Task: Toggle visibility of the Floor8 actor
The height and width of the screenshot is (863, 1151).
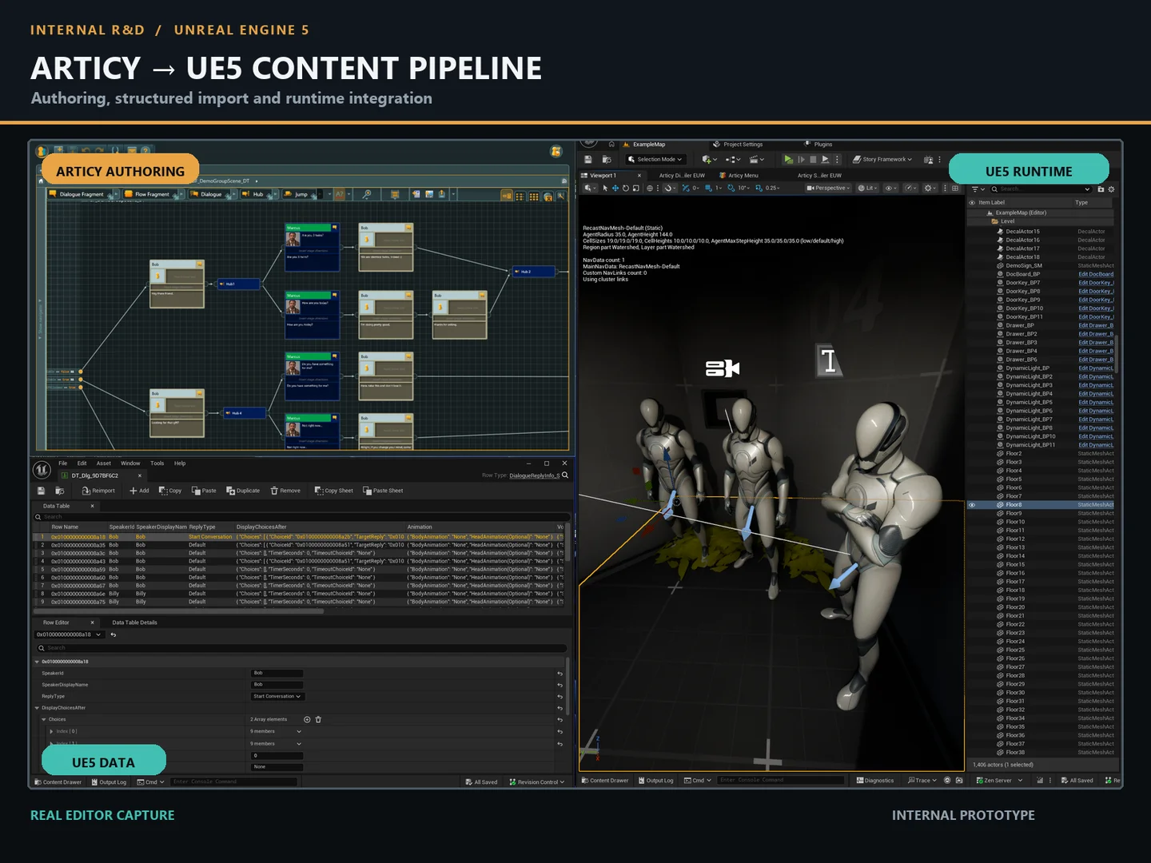Action: pyautogui.click(x=972, y=505)
